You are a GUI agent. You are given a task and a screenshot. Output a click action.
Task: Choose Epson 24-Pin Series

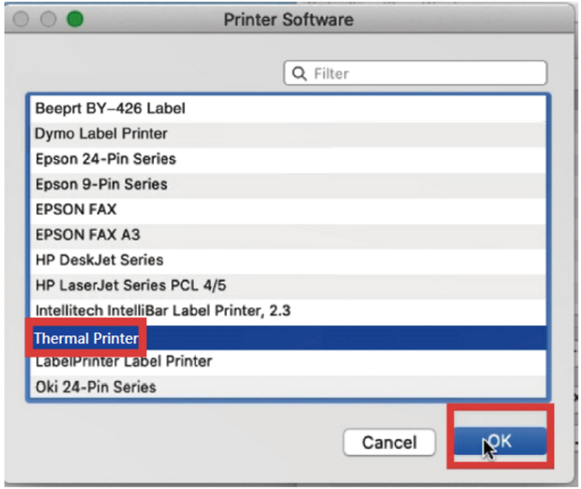click(x=288, y=159)
